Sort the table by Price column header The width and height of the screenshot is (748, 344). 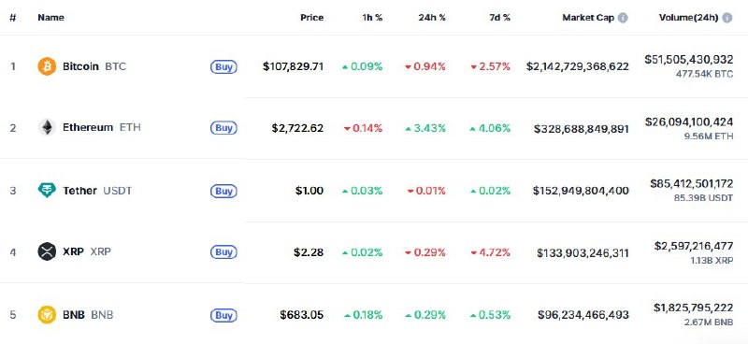tap(311, 18)
